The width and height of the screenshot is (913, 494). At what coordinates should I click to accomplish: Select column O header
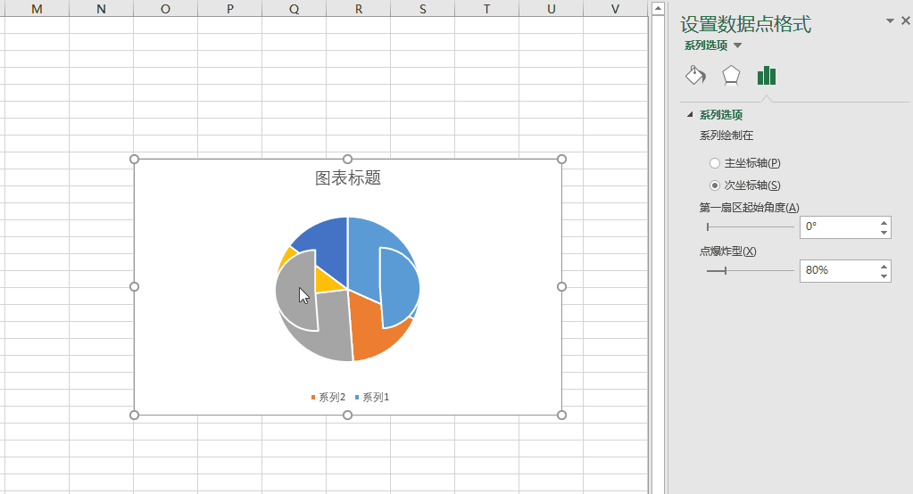tap(165, 9)
